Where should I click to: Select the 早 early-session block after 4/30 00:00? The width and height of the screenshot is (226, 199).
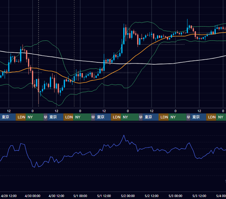tap(46, 117)
